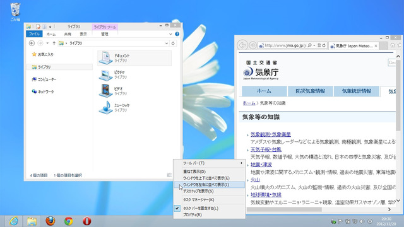This screenshot has width=404, height=227.
Task: Click the IE vertical scrollbar thumb
Action: click(x=398, y=95)
